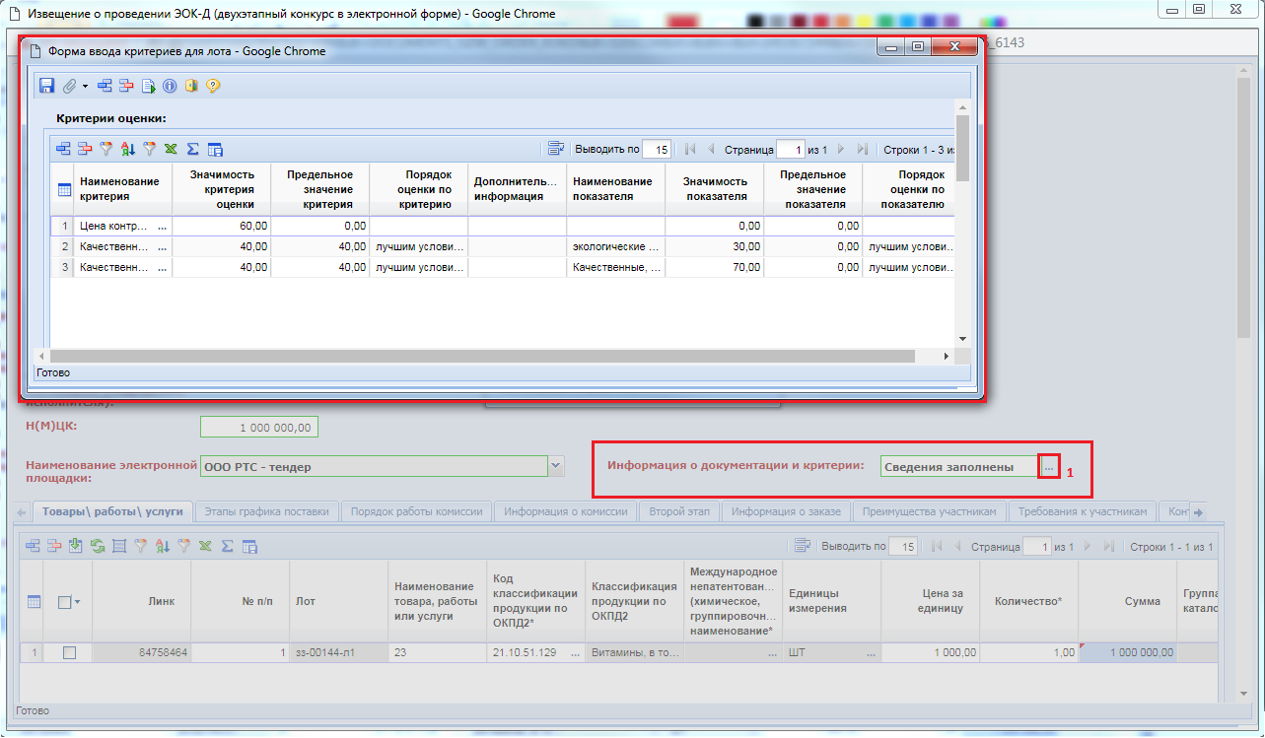This screenshot has height=738, width=1265.
Task: Click the criteria grid select-all table icon
Action: pyautogui.click(x=63, y=189)
